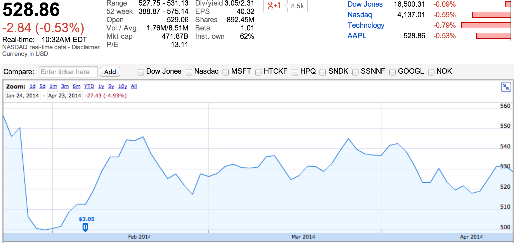The width and height of the screenshot is (515, 243).
Task: Click the 529.06 open price value
Action: click(178, 20)
